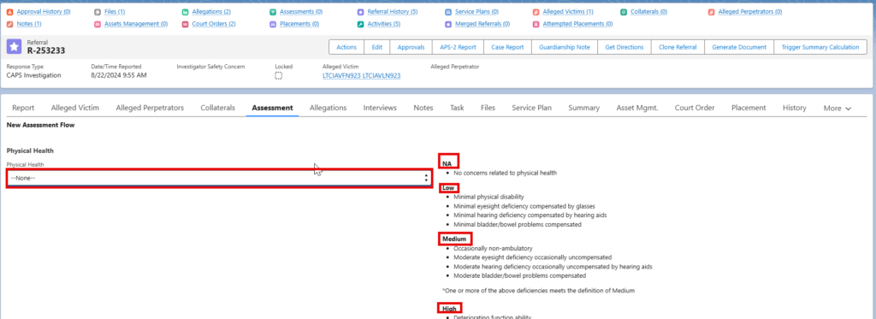Click the Notes related list icon
The width and height of the screenshot is (876, 319).
click(10, 24)
